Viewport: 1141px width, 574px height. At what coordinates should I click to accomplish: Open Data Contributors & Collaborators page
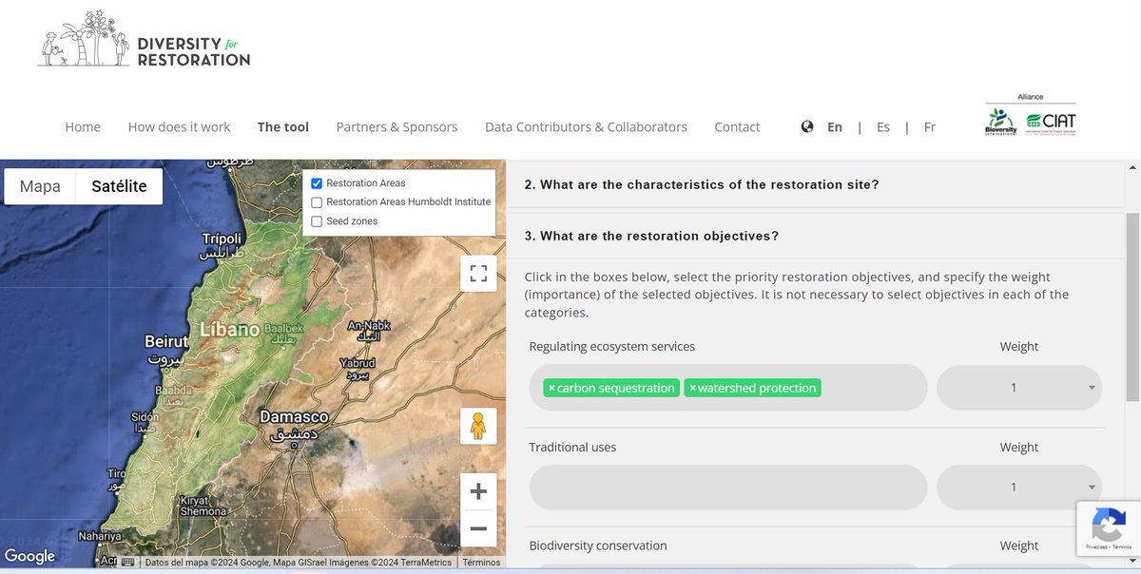point(586,126)
